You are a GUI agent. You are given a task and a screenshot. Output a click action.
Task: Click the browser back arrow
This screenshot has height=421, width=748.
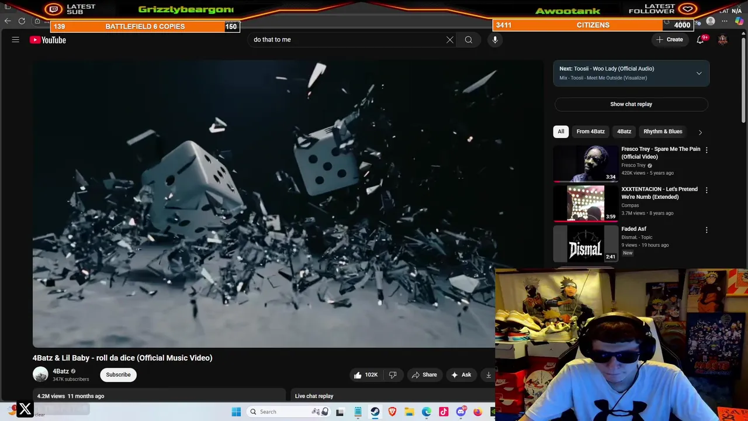click(x=8, y=21)
